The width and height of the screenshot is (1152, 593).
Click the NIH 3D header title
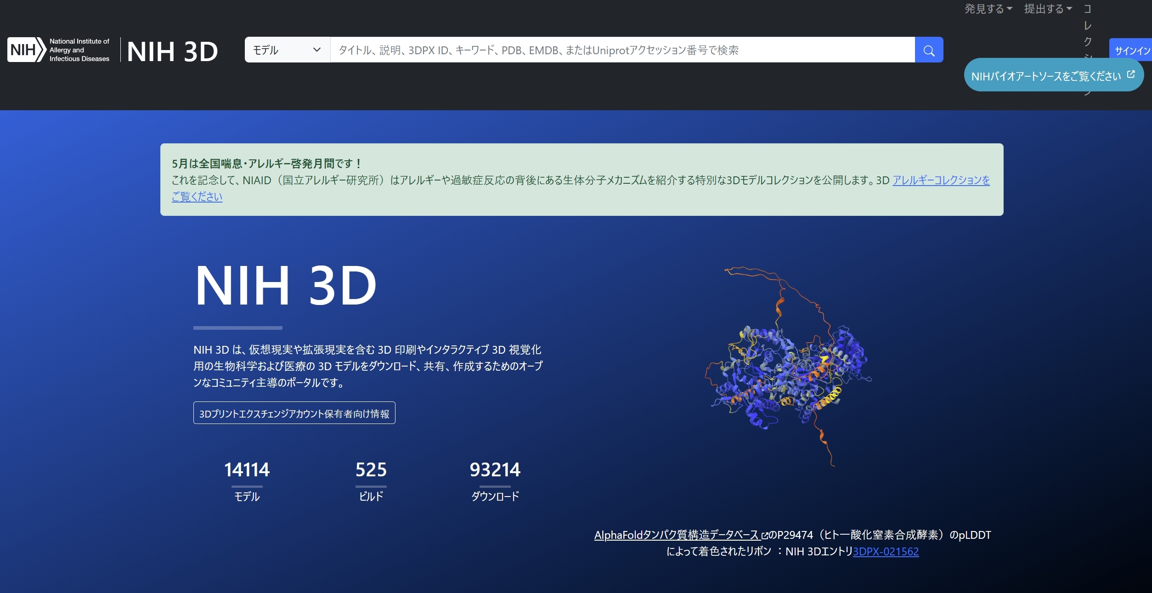[x=172, y=51]
